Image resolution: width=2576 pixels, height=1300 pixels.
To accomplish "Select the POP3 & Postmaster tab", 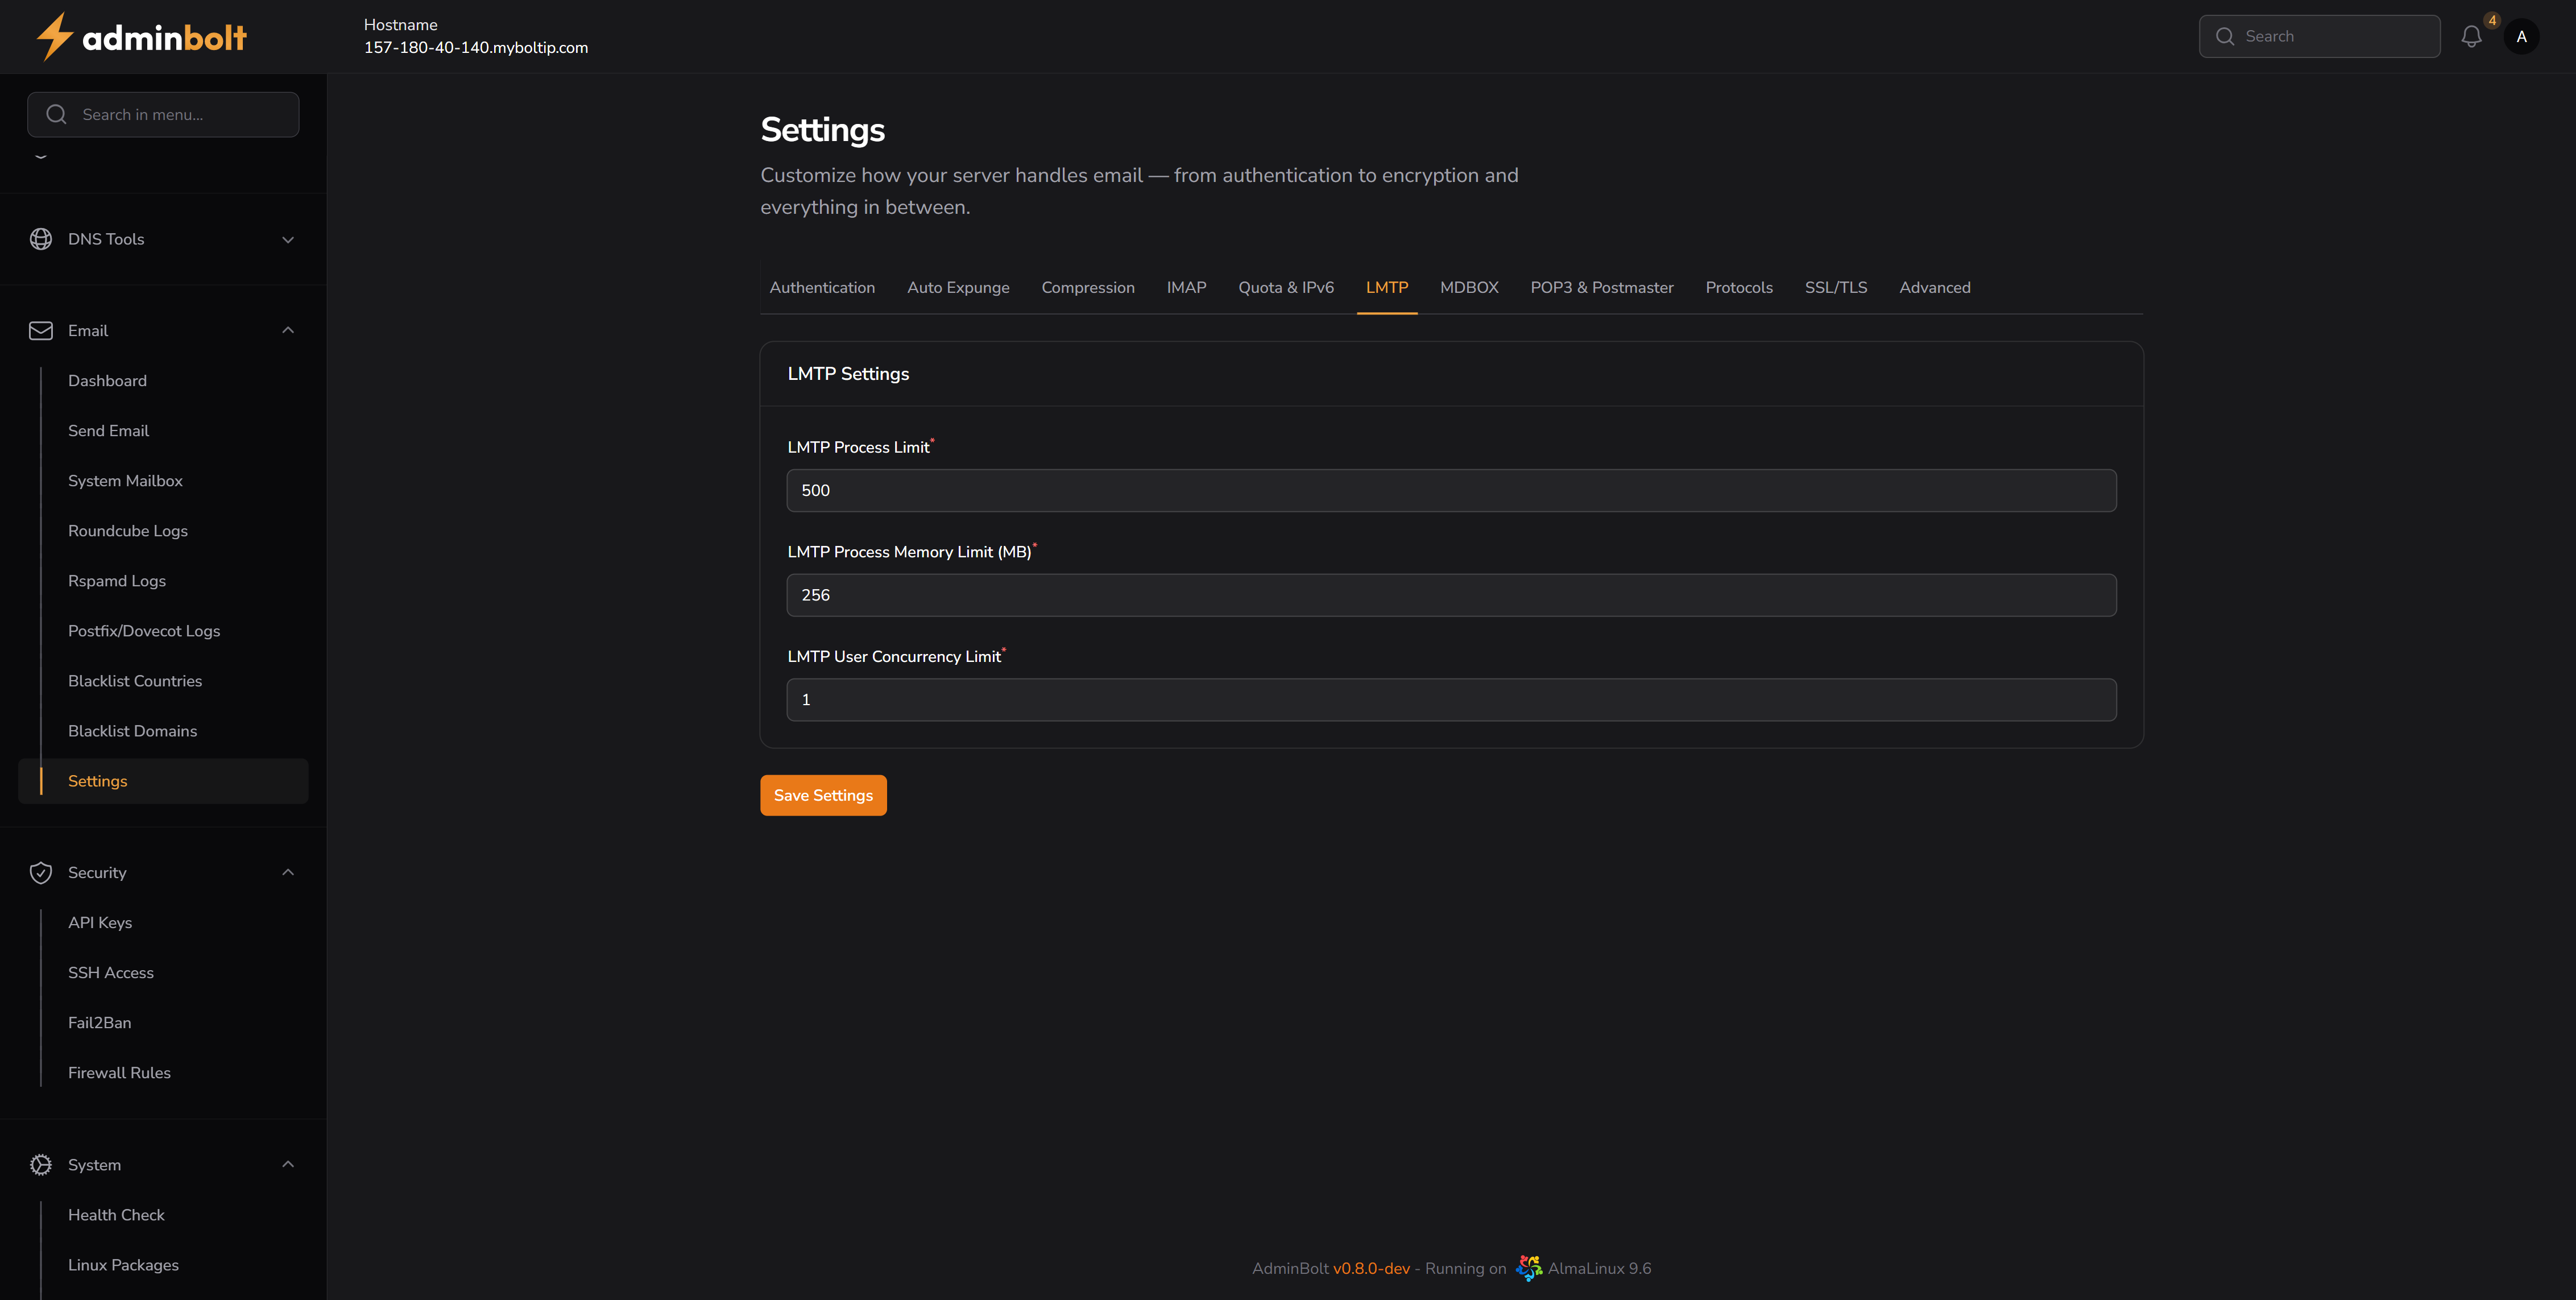I will [x=1601, y=288].
